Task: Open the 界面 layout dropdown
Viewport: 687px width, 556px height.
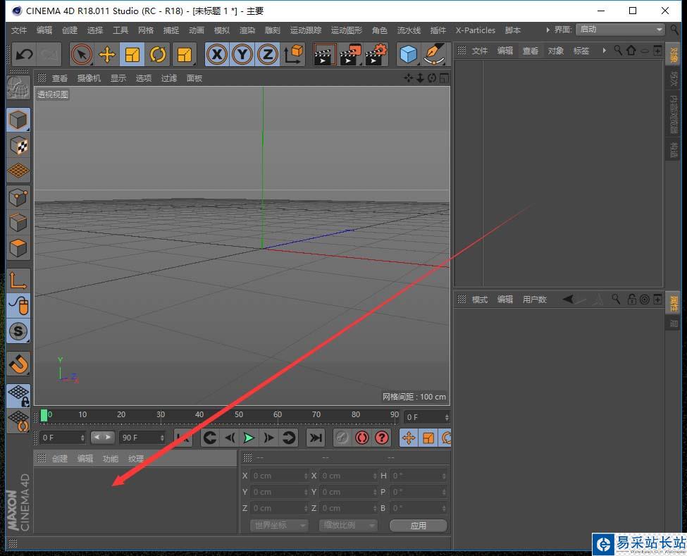Action: point(620,30)
